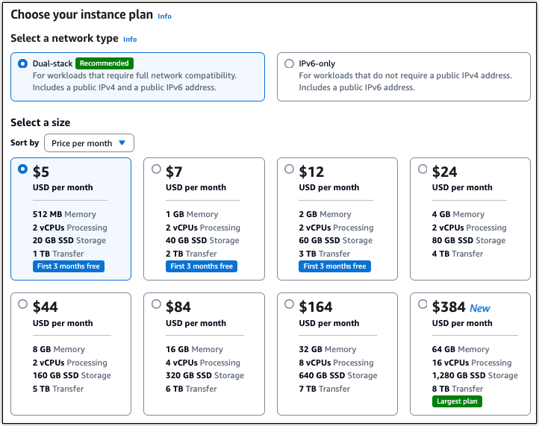The width and height of the screenshot is (539, 426).
Task: Click the 16 GB Memory plan card
Action: 205,354
